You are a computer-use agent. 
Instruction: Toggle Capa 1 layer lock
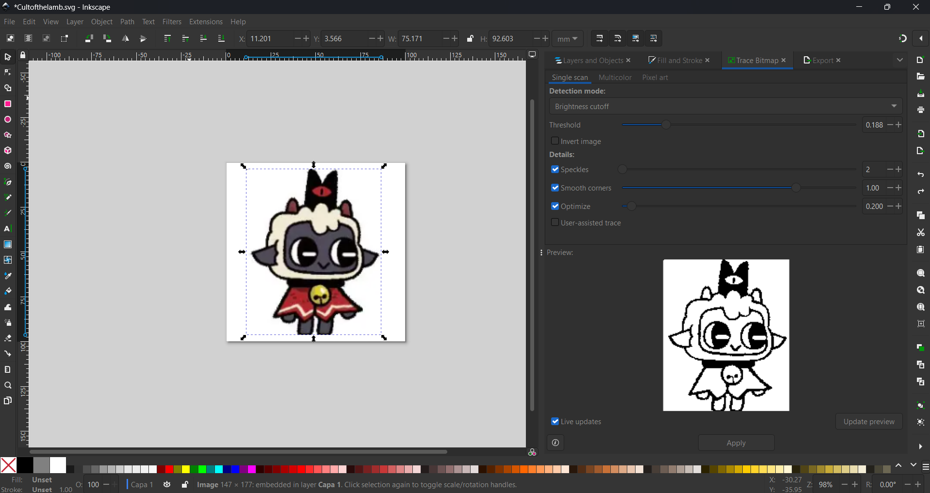tap(185, 484)
